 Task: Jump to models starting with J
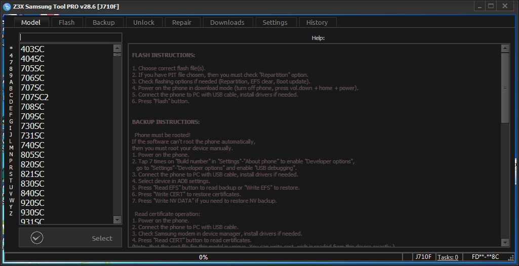(11, 135)
